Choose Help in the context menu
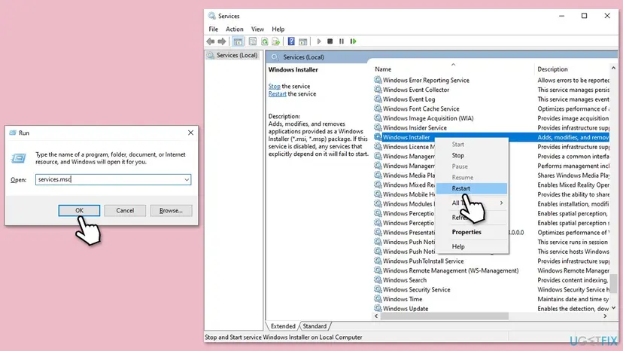The image size is (623, 351). coord(472,246)
